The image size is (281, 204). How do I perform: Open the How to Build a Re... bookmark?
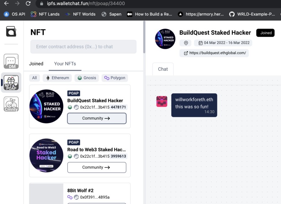point(149,14)
